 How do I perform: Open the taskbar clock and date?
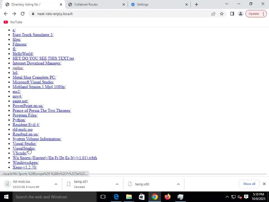258,197
